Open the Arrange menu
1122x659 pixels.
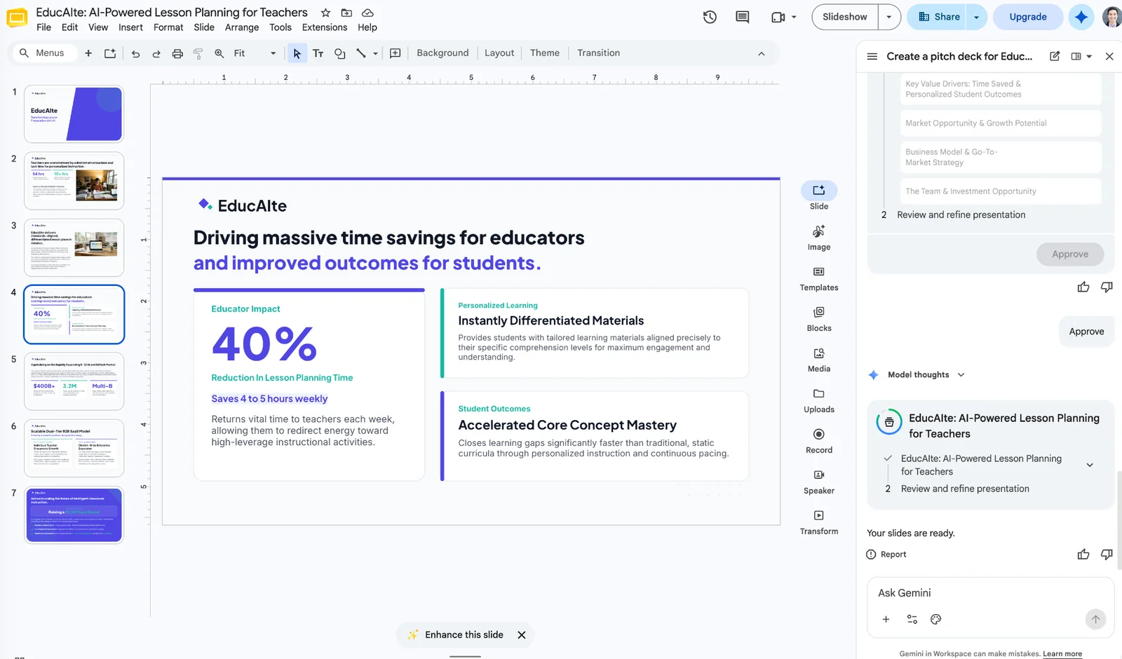click(x=242, y=27)
